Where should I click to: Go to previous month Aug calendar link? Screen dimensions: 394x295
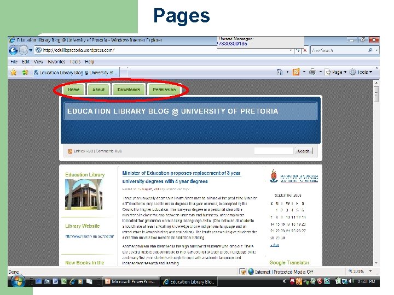[275, 245]
